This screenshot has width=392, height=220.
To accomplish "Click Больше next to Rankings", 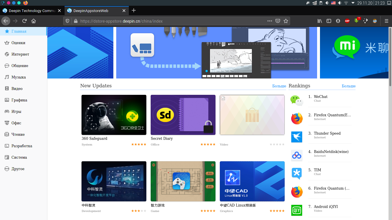I will (349, 86).
